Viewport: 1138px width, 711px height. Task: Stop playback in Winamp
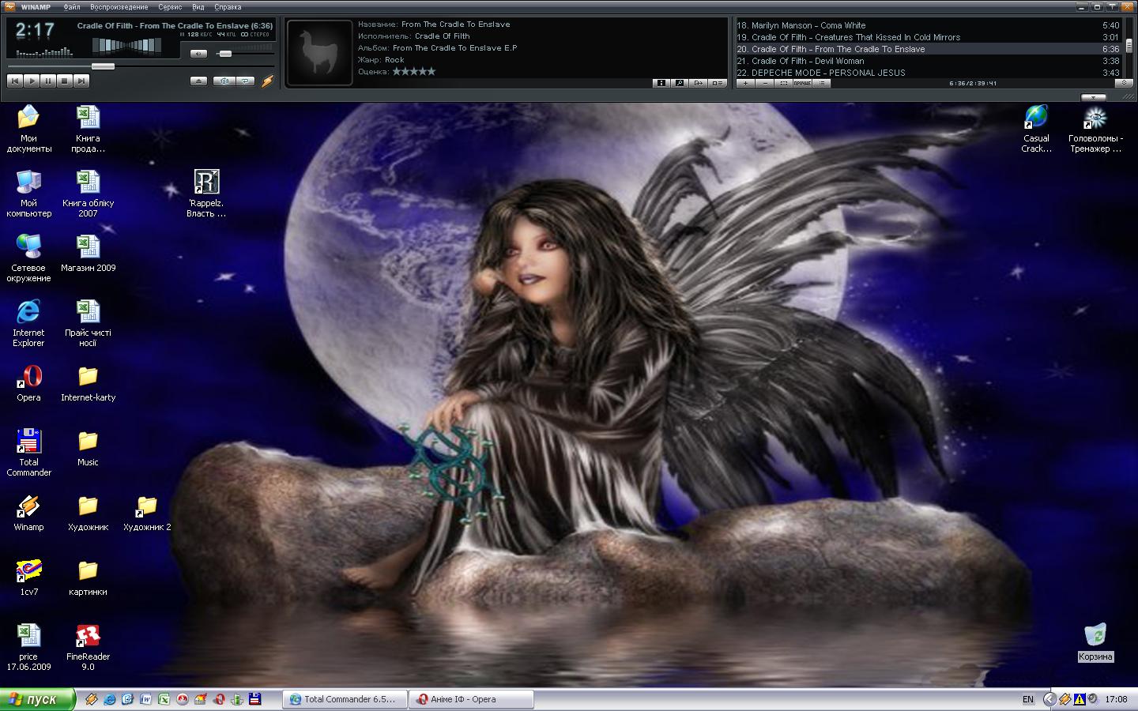(65, 81)
